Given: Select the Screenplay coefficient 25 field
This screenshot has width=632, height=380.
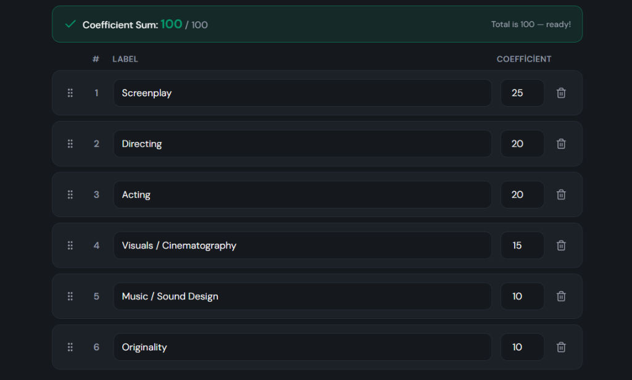Looking at the screenshot, I should coord(522,93).
